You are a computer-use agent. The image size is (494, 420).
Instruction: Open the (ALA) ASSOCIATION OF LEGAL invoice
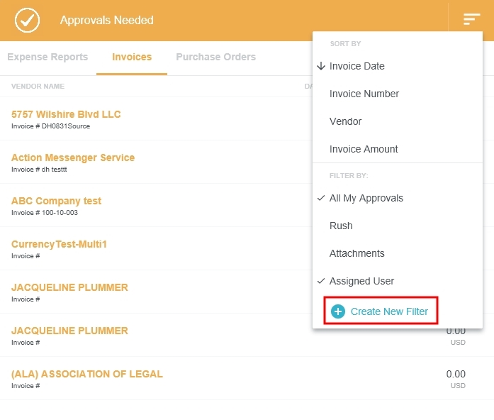pyautogui.click(x=86, y=374)
